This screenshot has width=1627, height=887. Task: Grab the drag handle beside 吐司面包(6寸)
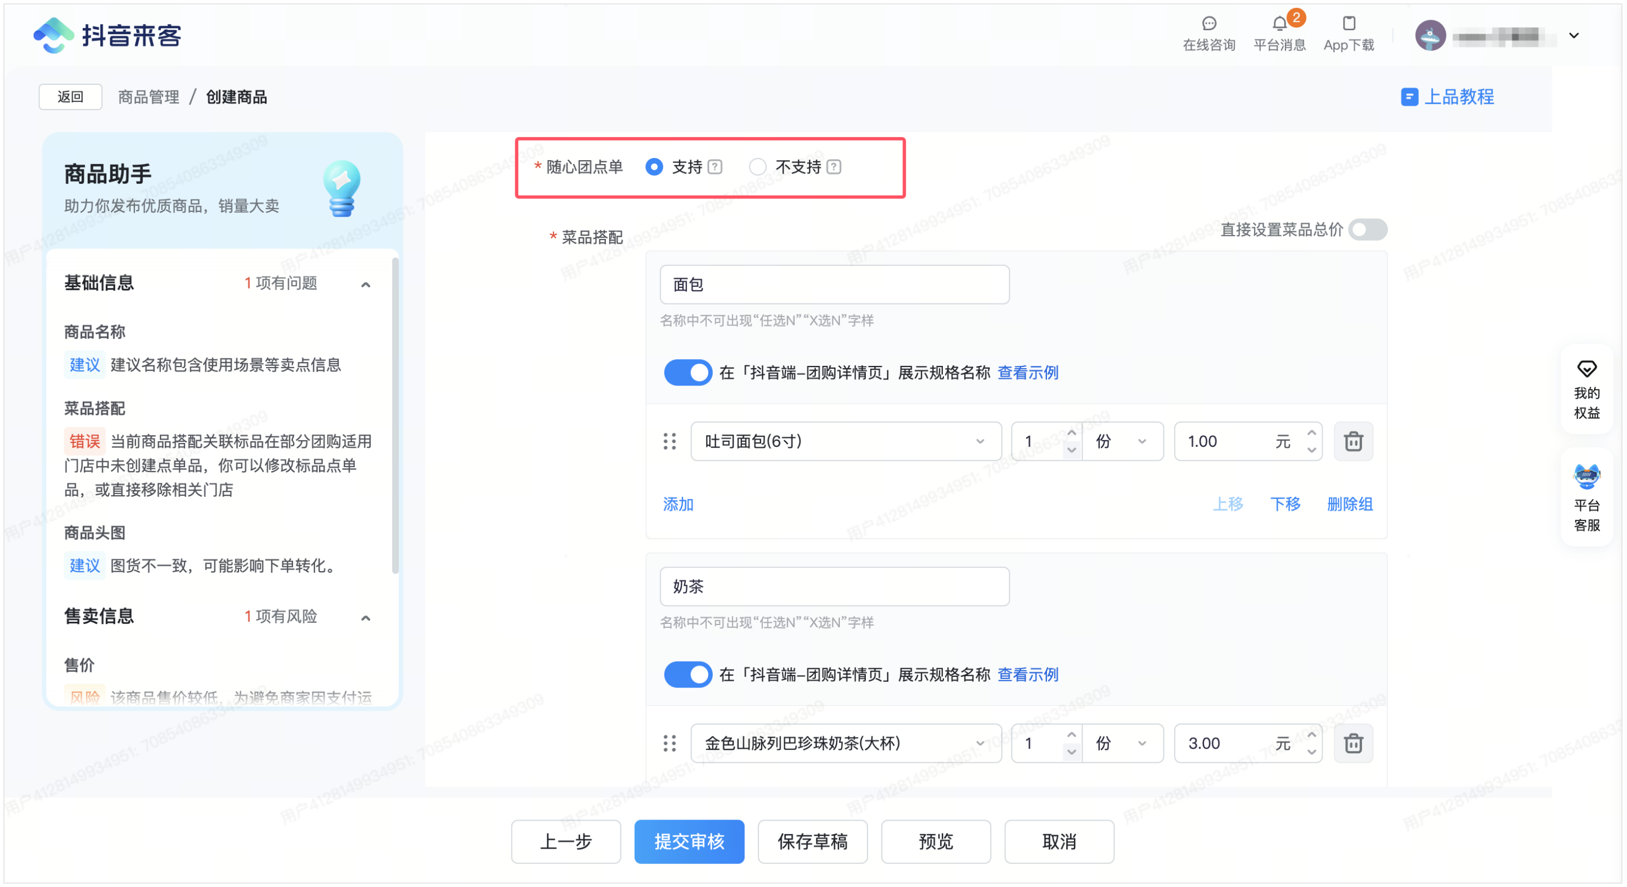tap(669, 441)
